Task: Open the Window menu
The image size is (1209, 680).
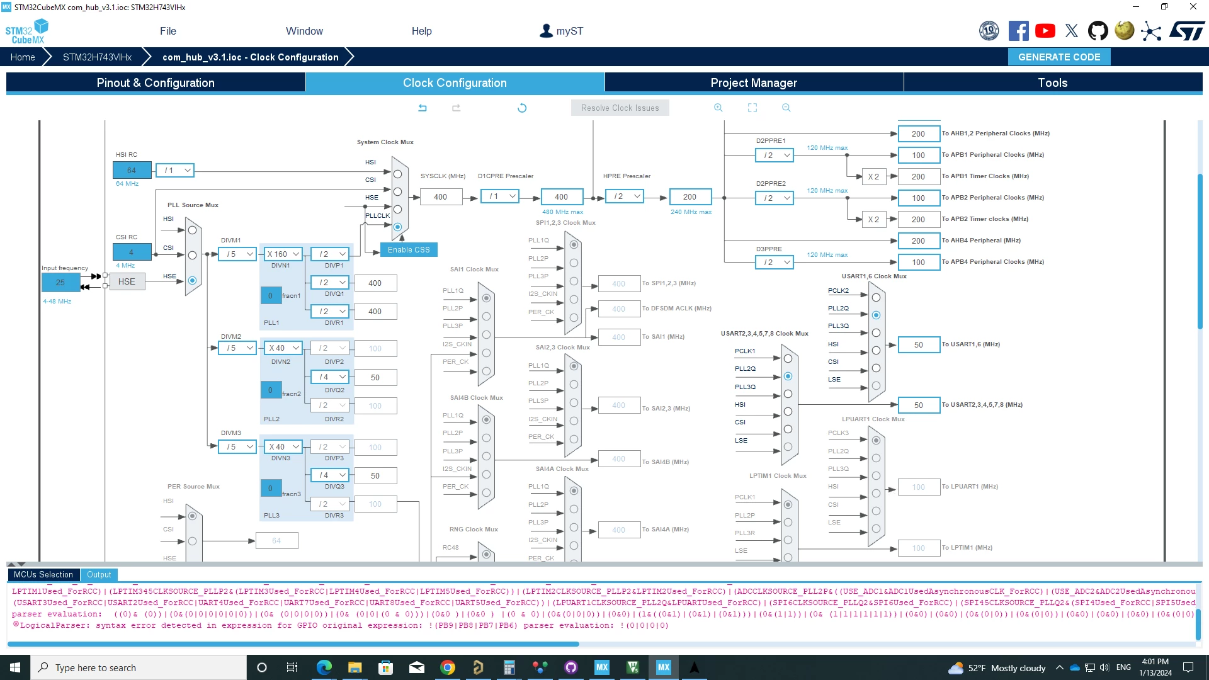Action: pos(304,31)
